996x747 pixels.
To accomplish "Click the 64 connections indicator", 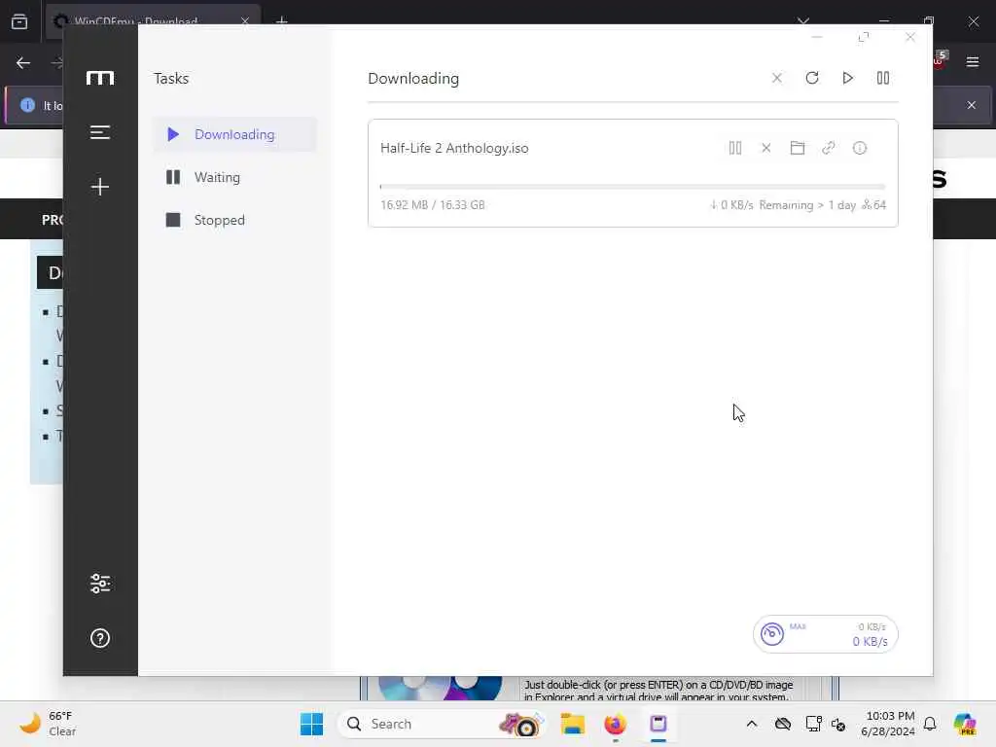I will click(x=874, y=205).
